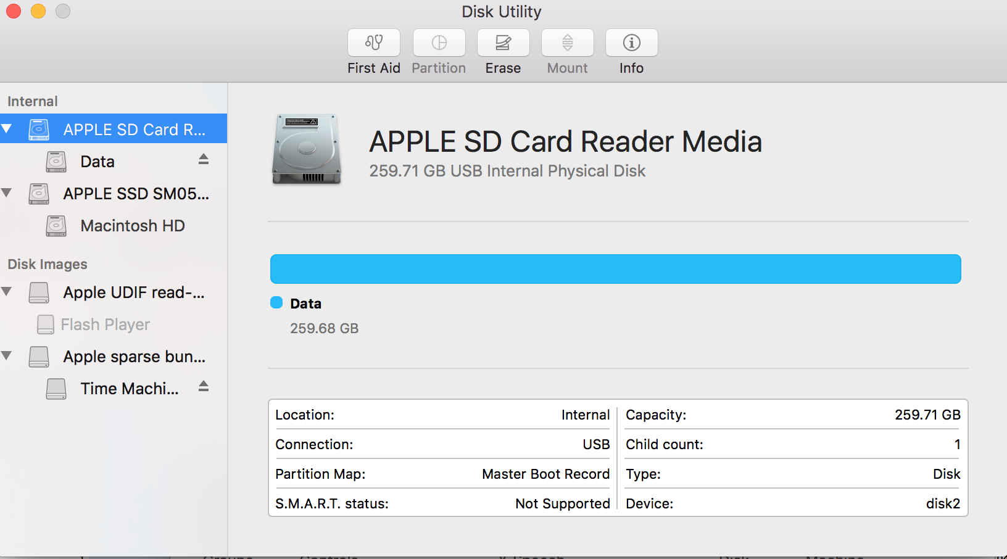Collapse the APPLE SSD disk tree
Viewport: 1007px width, 559px height.
click(x=7, y=193)
